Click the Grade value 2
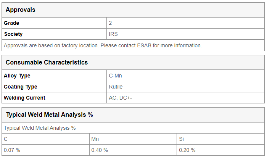This screenshot has height=158, width=267. click(110, 23)
